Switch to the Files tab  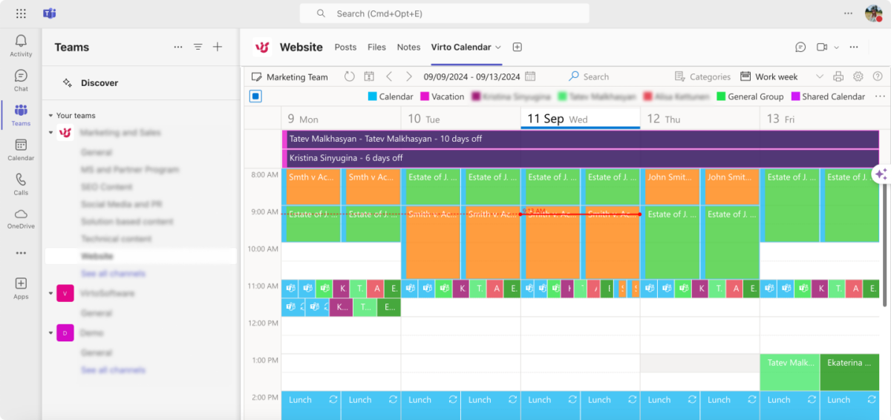376,47
